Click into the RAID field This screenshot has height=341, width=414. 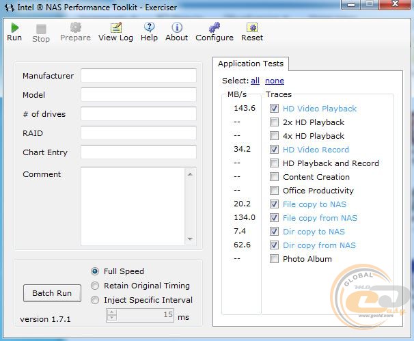139,133
